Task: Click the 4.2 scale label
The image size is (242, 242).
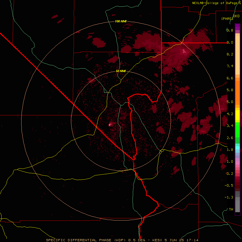Action: point(230,114)
